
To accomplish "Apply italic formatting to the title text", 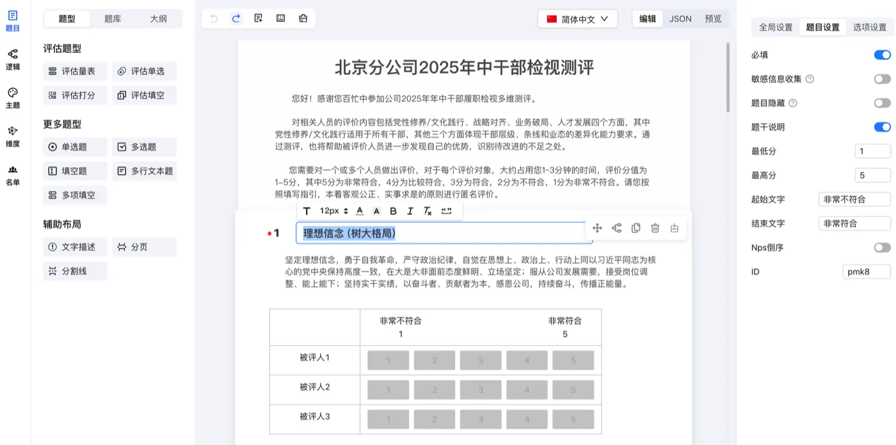I will (410, 211).
